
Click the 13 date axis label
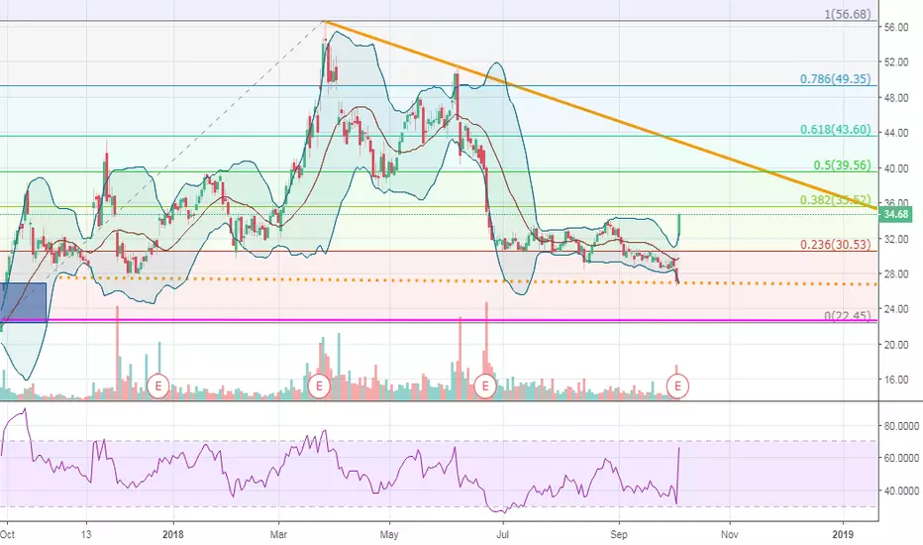click(86, 534)
